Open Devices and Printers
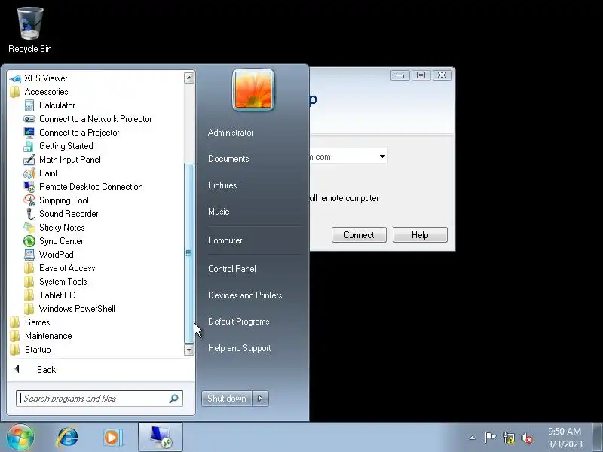This screenshot has width=603, height=452. tap(246, 295)
